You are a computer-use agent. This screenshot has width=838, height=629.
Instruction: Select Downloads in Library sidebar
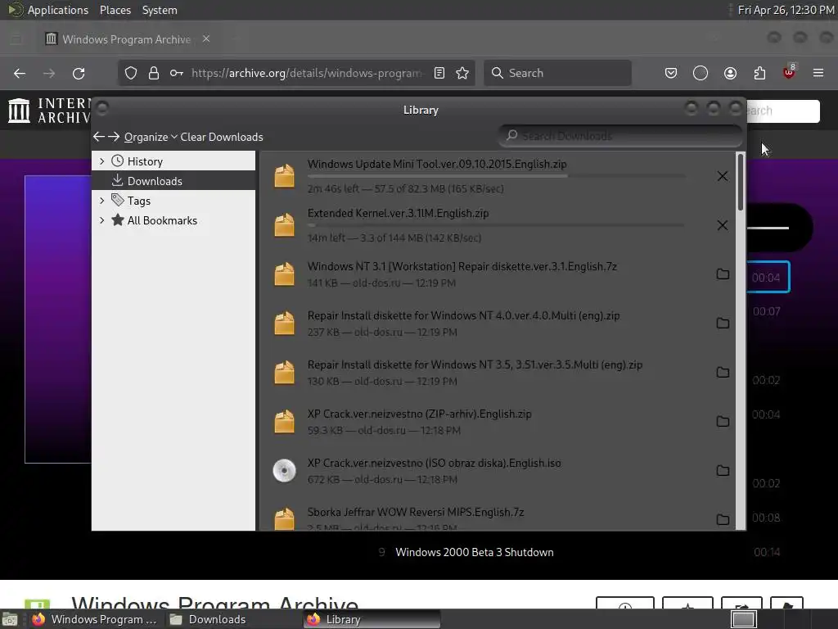point(173,181)
